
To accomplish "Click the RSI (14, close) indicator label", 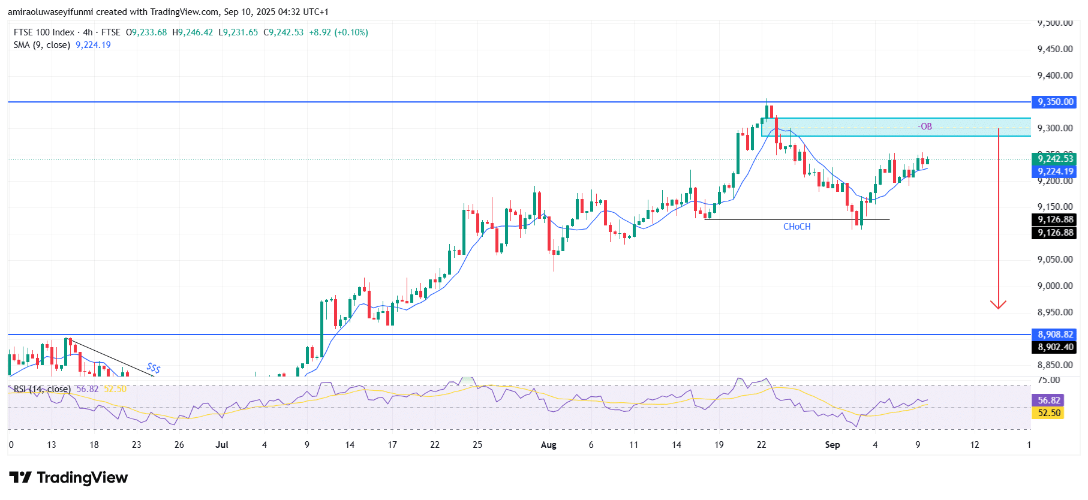I will tap(42, 389).
